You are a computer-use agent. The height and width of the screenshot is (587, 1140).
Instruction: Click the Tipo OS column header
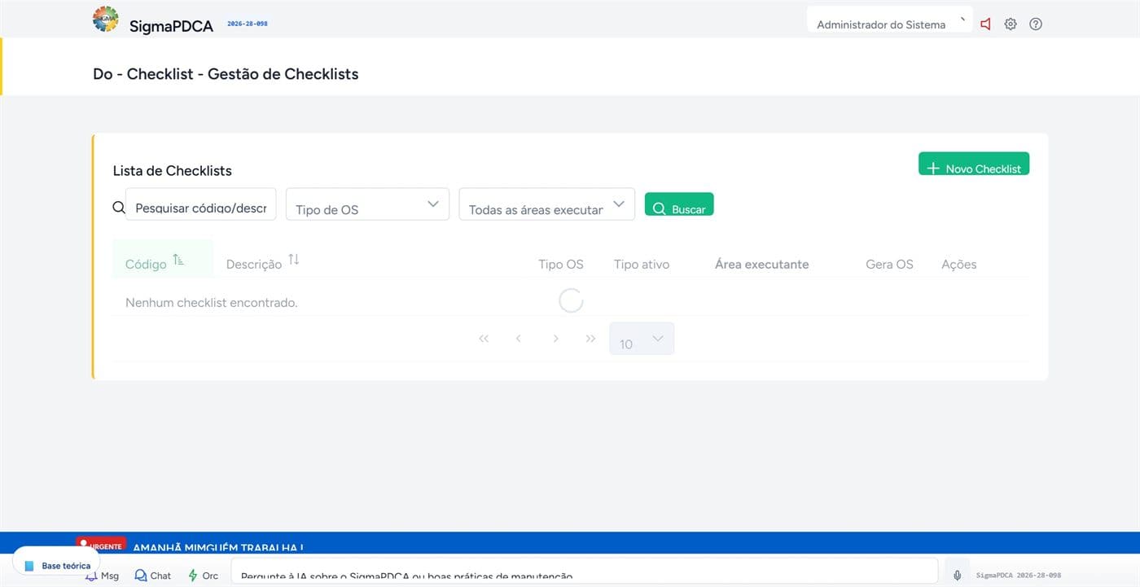pos(561,265)
